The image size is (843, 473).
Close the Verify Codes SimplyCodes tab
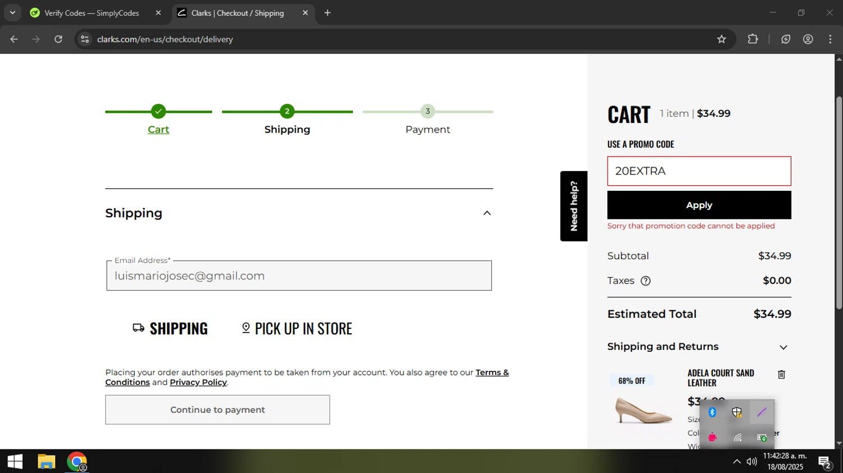tap(158, 13)
